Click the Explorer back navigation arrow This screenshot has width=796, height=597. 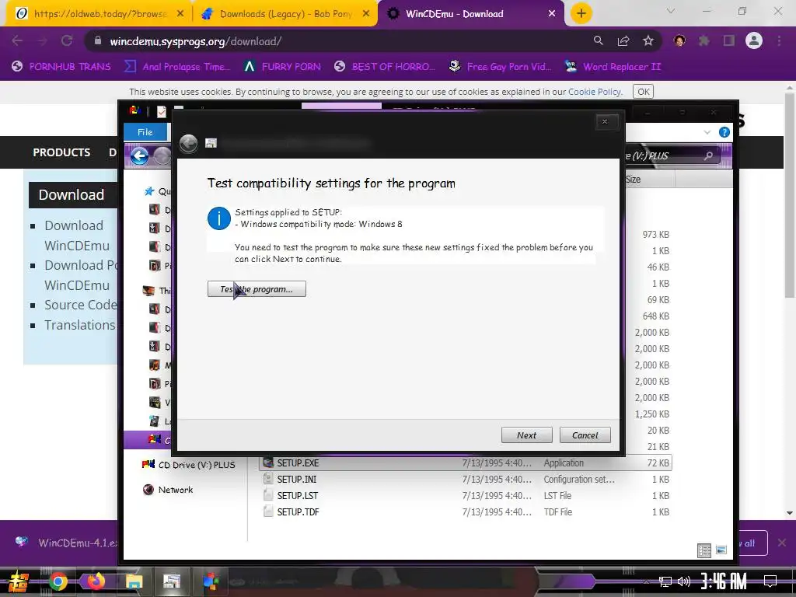click(x=140, y=155)
